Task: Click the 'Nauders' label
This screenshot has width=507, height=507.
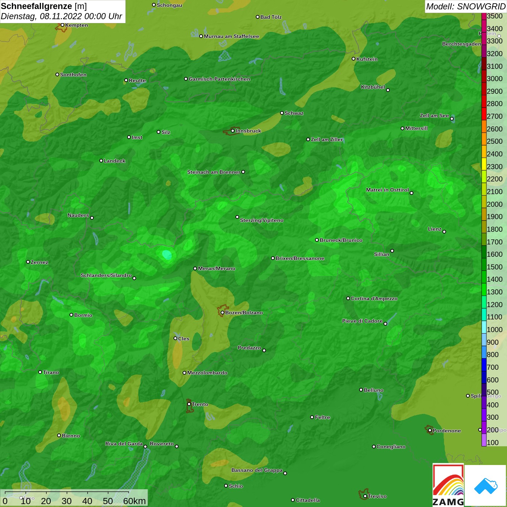Action: pos(78,215)
